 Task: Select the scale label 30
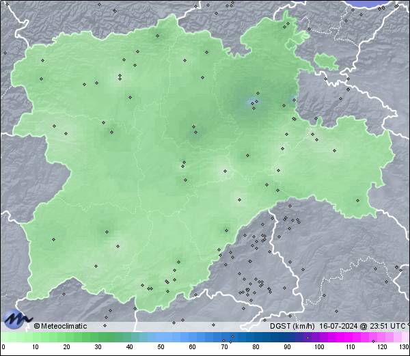(98, 347)
